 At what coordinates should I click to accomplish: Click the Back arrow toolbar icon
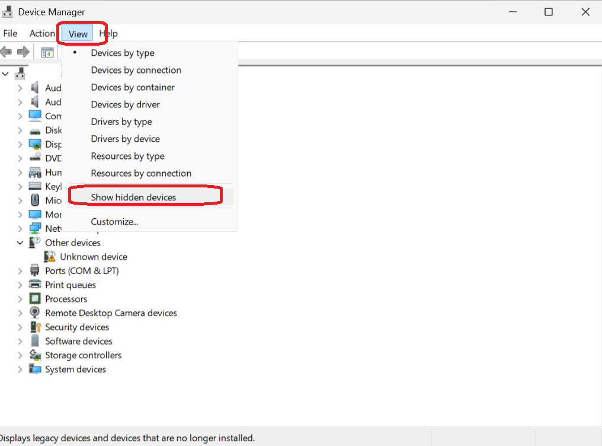[6, 52]
